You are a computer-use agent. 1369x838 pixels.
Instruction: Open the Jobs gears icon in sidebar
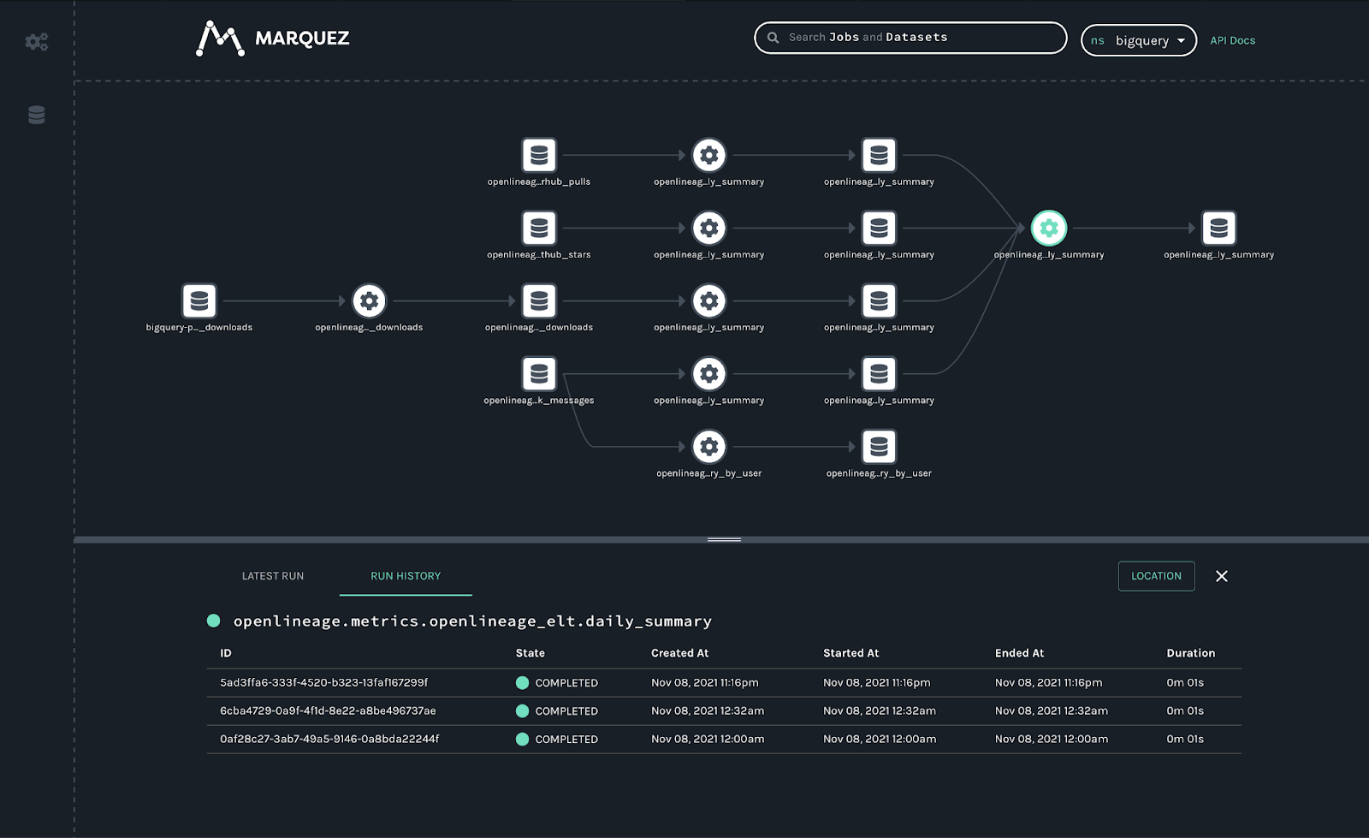(x=36, y=42)
